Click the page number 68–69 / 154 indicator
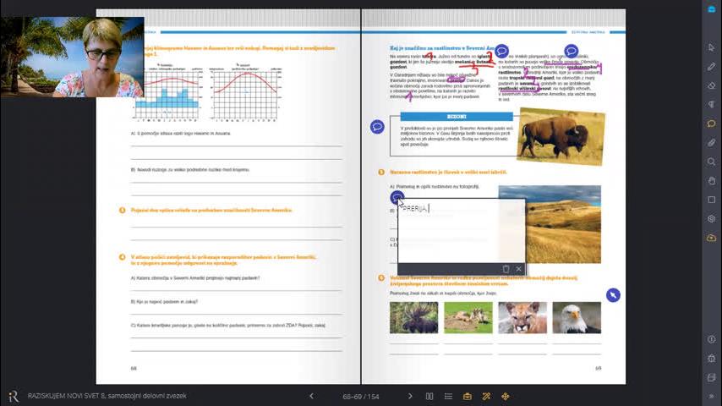The width and height of the screenshot is (722, 406). click(x=361, y=396)
